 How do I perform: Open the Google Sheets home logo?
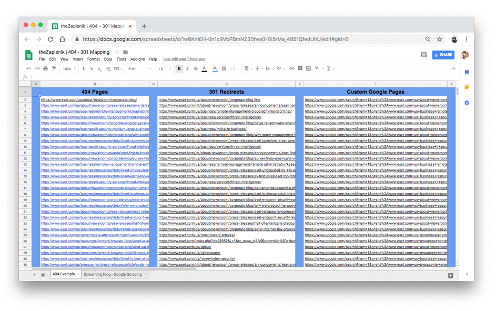pos(29,55)
